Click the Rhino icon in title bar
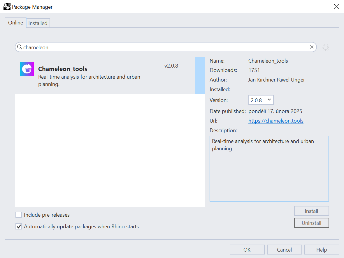The image size is (344, 258). coord(7,6)
